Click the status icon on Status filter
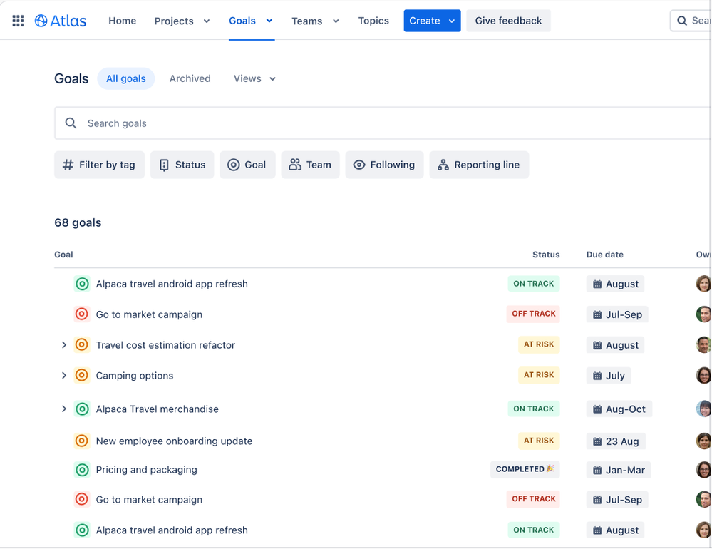Image resolution: width=712 pixels, height=549 pixels. [x=165, y=165]
